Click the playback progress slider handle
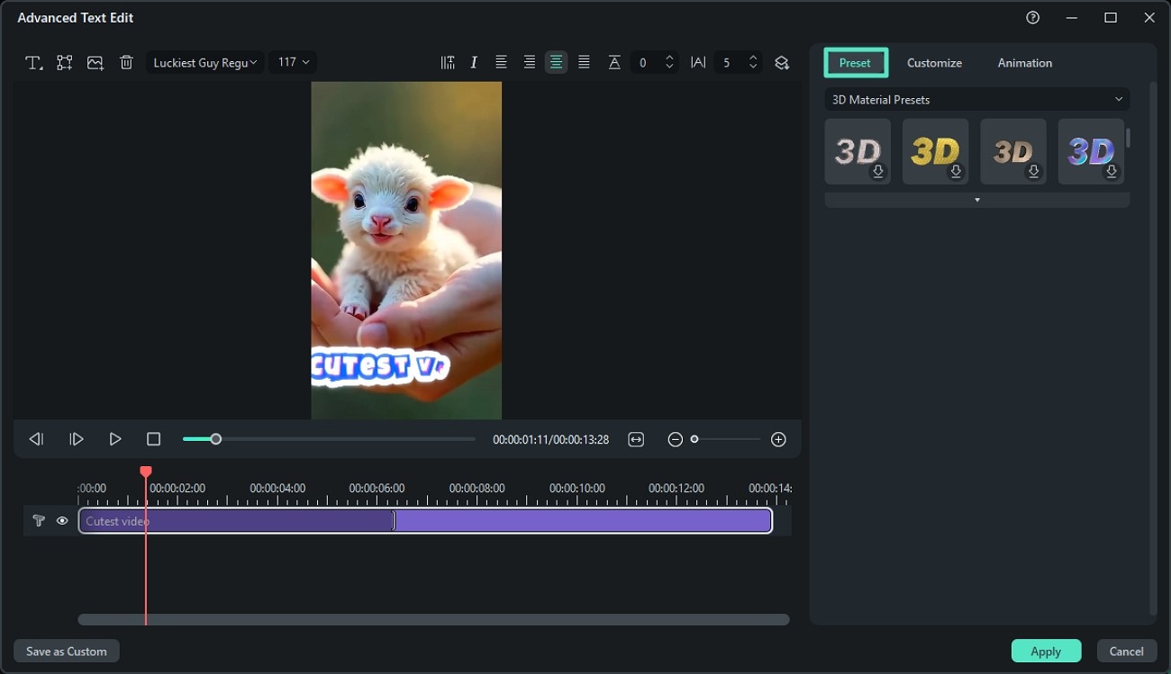Screen dimensions: 1171x674 [215, 439]
